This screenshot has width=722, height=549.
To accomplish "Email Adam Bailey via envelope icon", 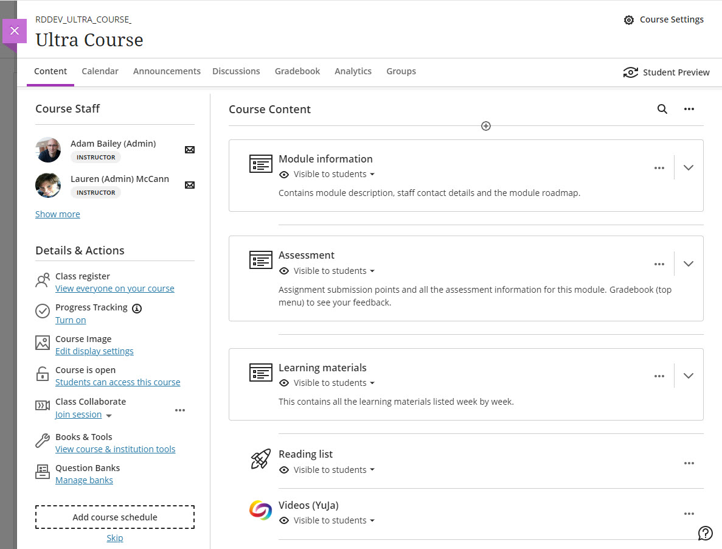I will [190, 150].
